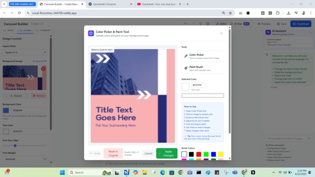
Task: Pick the red quick color
Action: pyautogui.click(x=199, y=154)
